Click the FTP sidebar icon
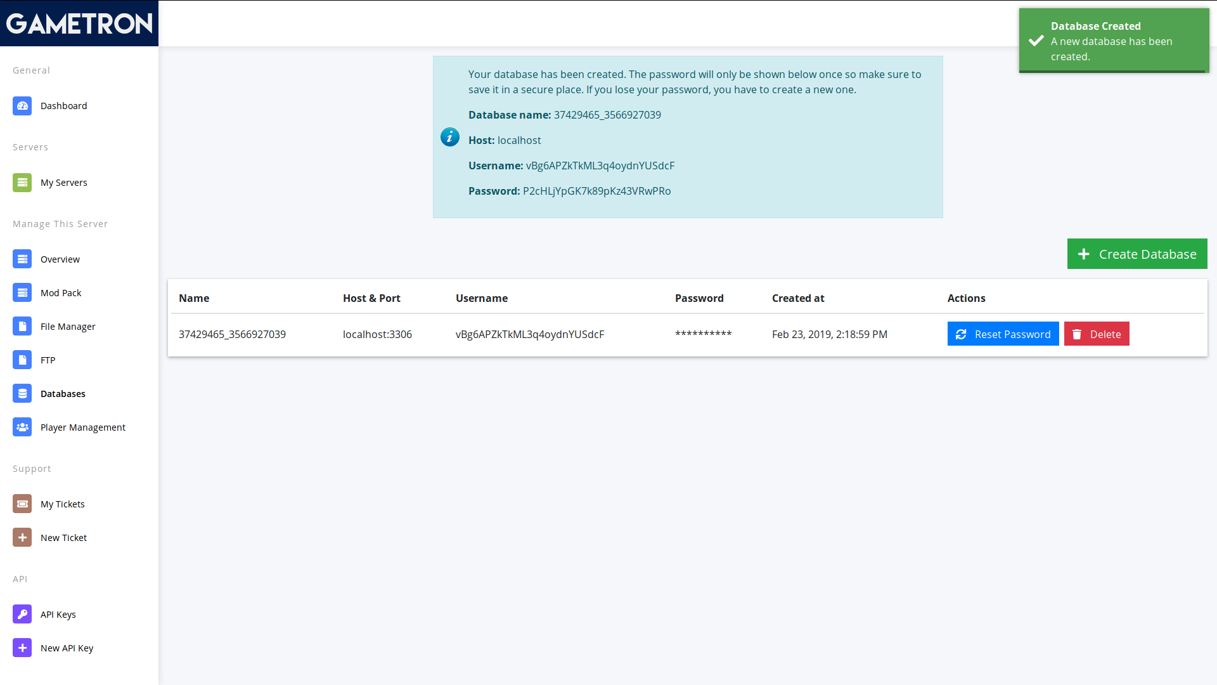The image size is (1217, 685). (x=22, y=360)
